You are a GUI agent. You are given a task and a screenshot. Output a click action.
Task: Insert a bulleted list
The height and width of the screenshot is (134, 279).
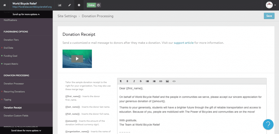tap(147, 81)
